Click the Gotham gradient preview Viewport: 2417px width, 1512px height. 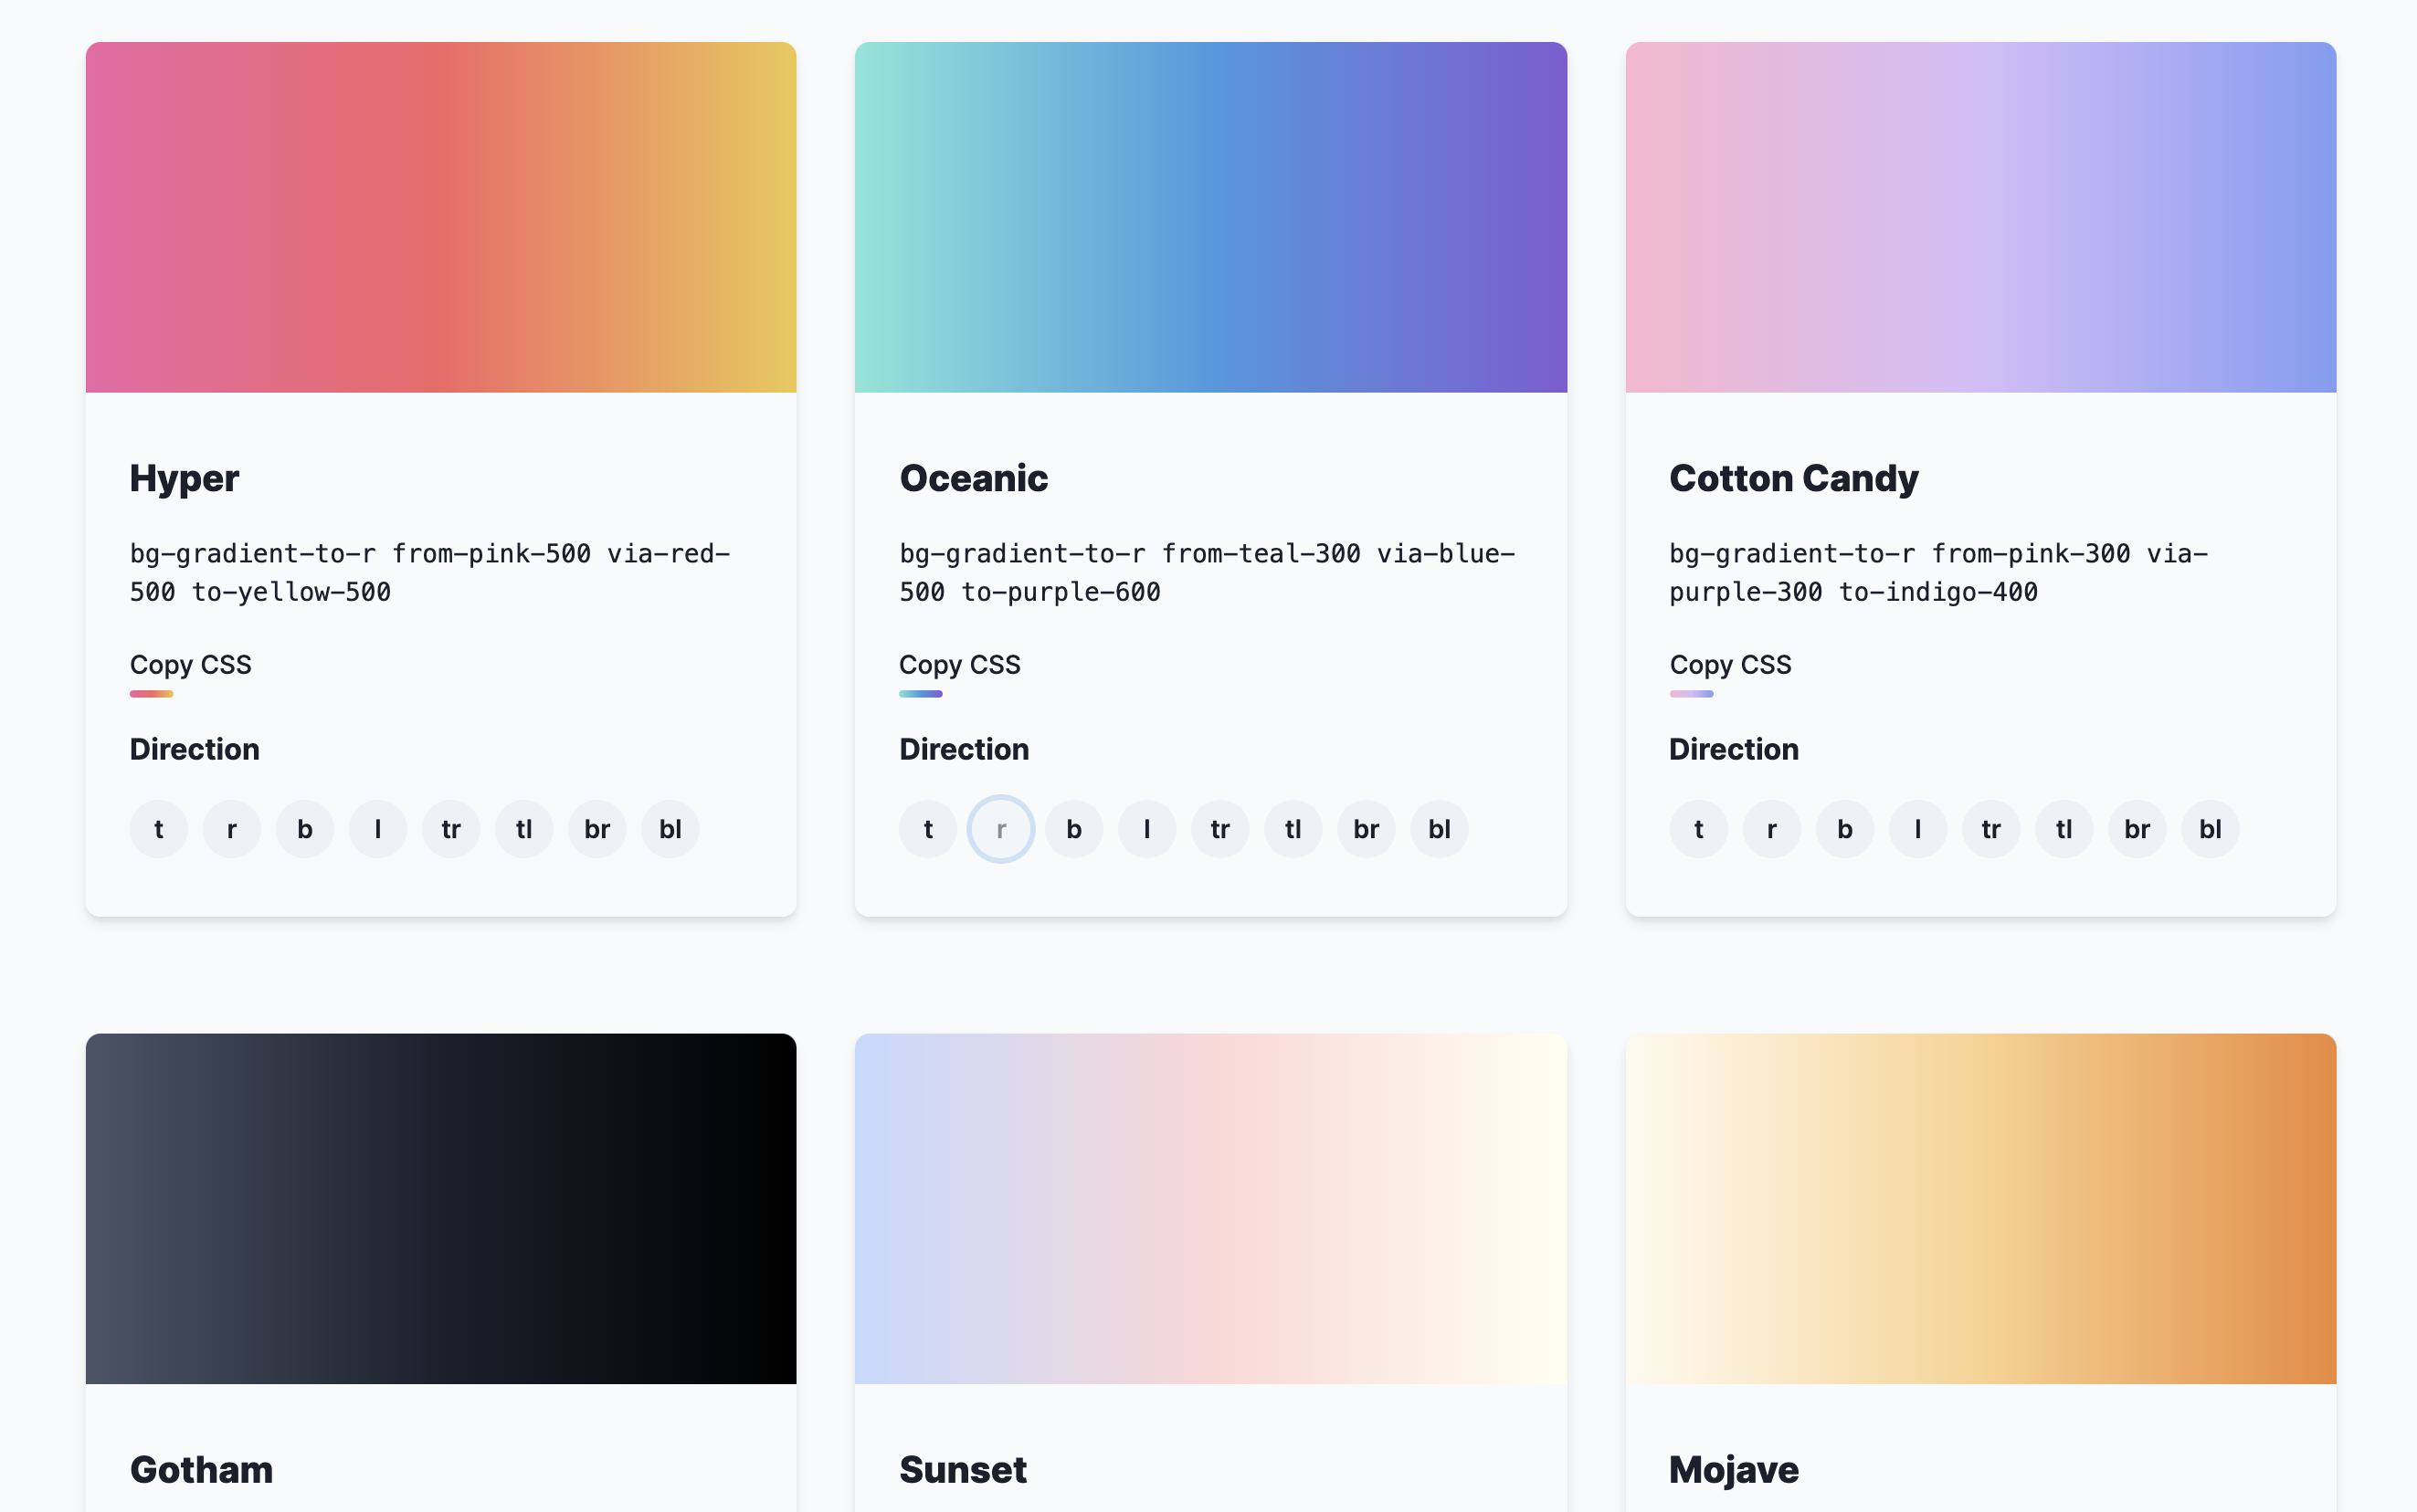[440, 1207]
